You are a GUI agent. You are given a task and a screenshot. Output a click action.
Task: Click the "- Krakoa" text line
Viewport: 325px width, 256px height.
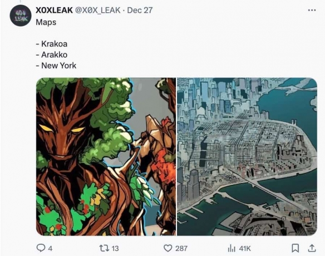click(x=52, y=44)
